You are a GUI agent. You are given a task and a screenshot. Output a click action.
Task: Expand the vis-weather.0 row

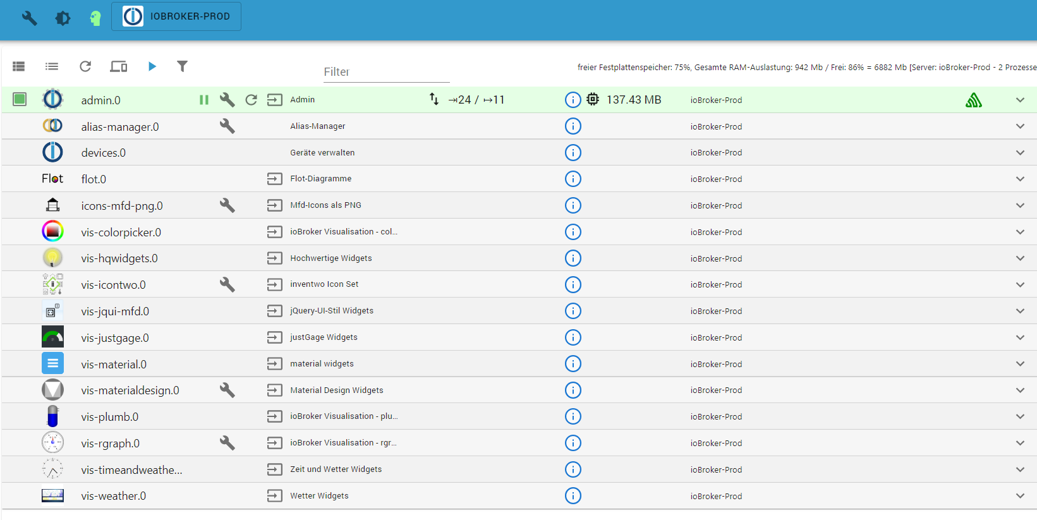point(1020,496)
